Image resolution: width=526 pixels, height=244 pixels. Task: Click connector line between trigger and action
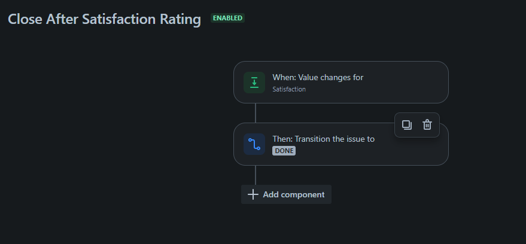tap(256, 113)
